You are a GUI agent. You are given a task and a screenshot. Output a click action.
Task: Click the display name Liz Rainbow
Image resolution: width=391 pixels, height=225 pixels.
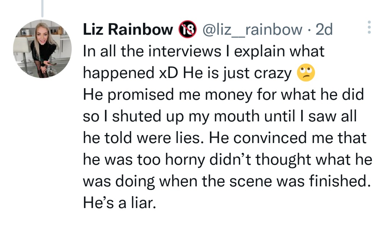(x=128, y=30)
